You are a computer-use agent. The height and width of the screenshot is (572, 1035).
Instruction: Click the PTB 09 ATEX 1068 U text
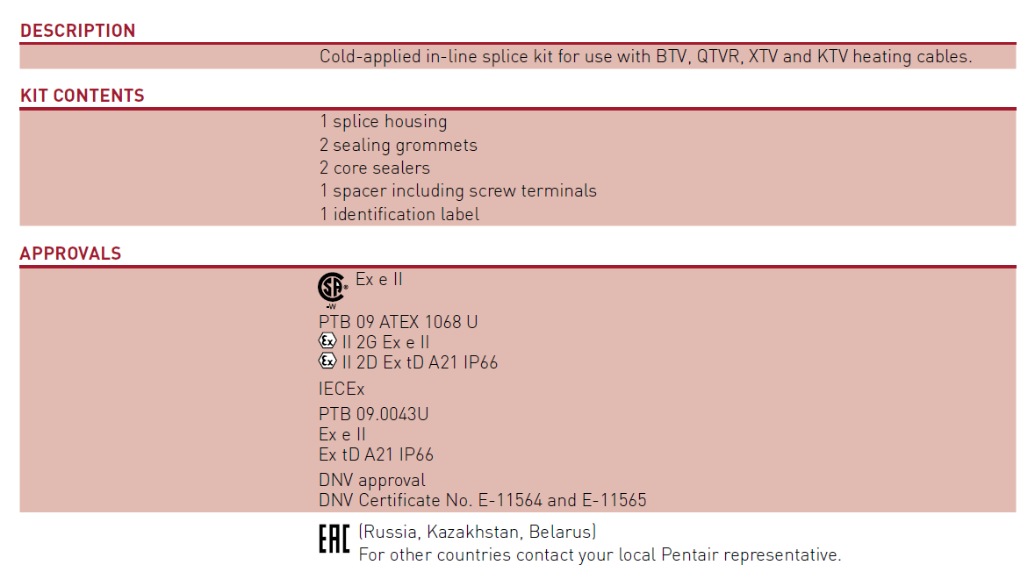point(398,322)
